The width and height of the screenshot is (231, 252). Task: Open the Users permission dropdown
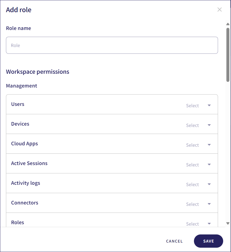coord(199,106)
